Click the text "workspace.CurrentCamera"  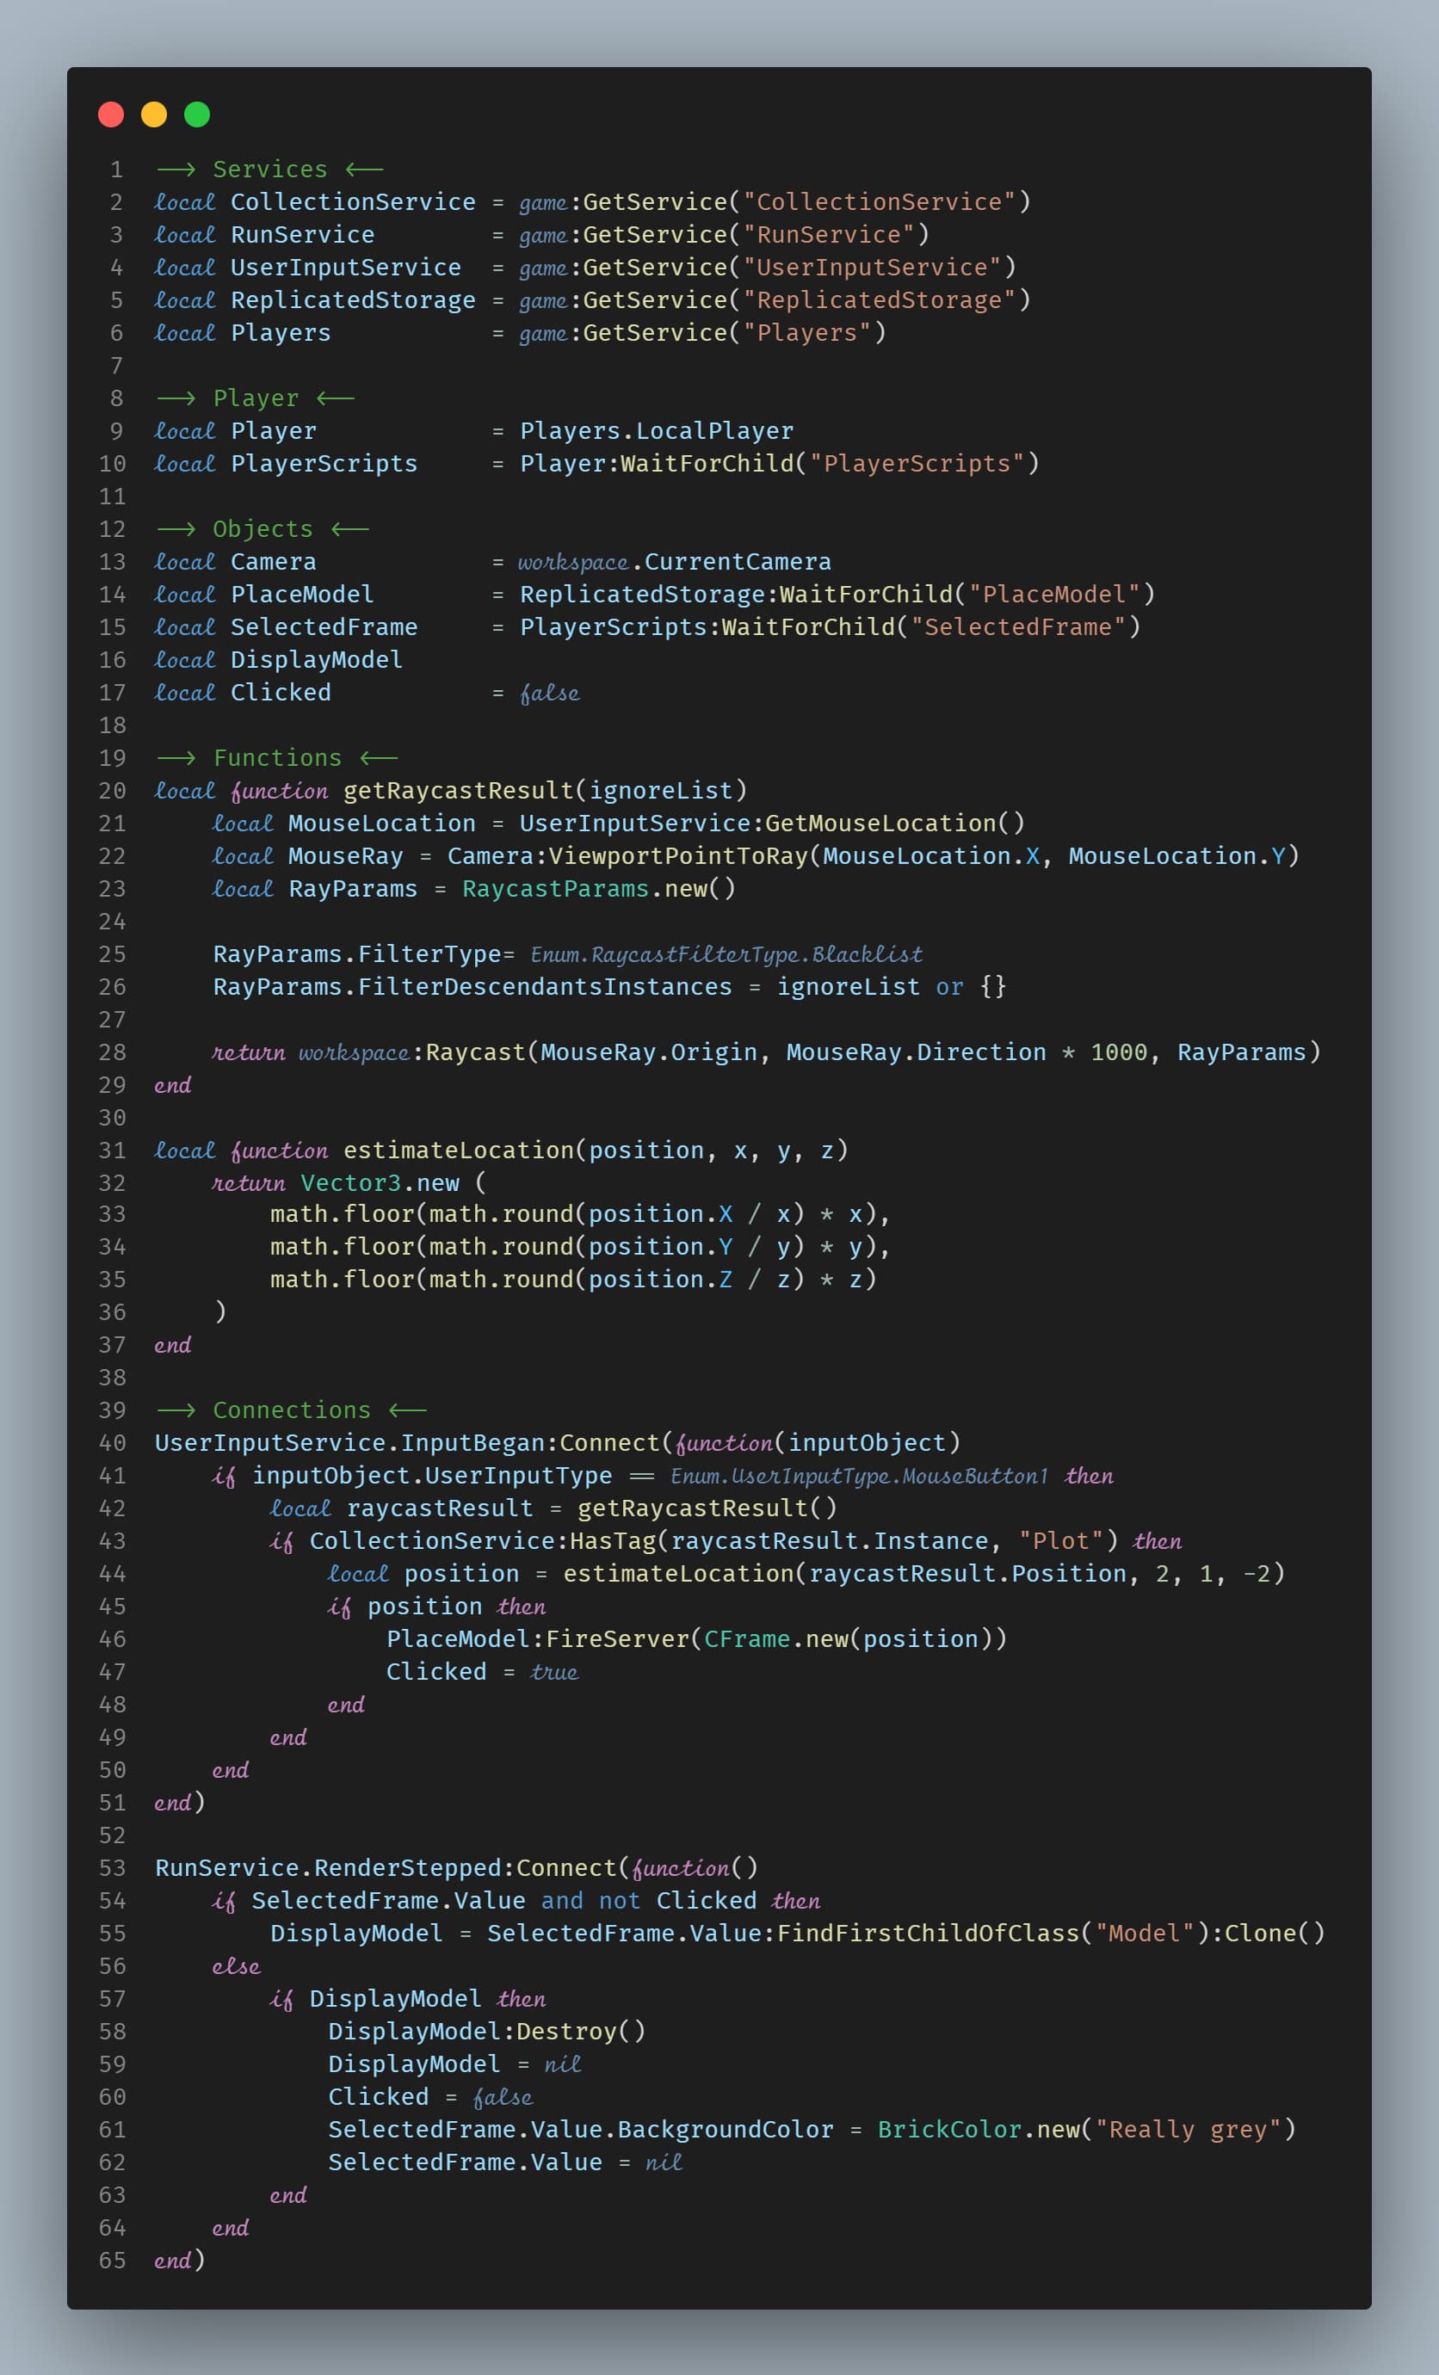[675, 562]
